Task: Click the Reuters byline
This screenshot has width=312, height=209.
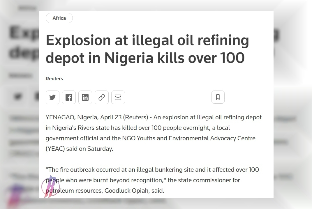Action: tap(54, 79)
